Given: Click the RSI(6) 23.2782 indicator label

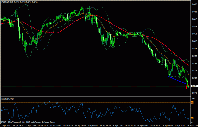Looking at the screenshot, I should click(8, 99).
